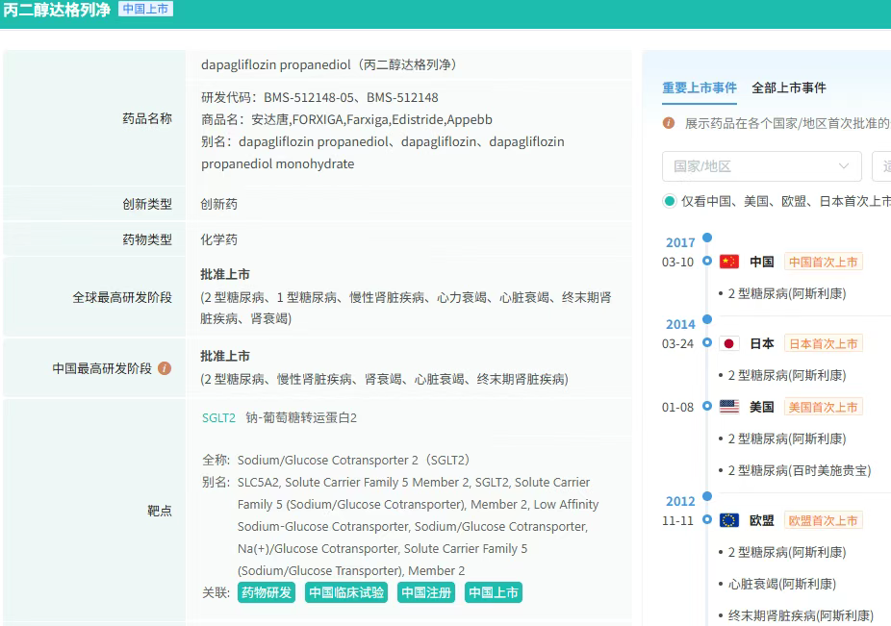Click the 药物研发 related tag button
This screenshot has width=891, height=626.
coord(267,592)
